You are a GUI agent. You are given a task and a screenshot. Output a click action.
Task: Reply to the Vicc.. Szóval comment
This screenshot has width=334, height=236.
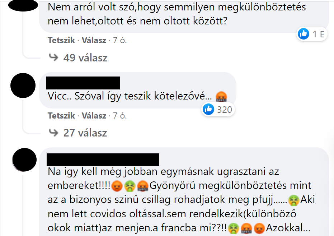tap(94, 116)
